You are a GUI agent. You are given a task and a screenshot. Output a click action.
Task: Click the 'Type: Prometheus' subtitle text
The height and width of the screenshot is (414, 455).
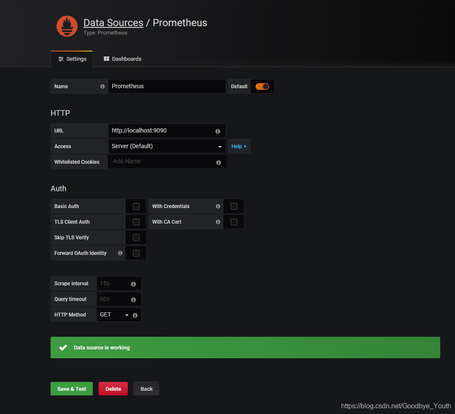pyautogui.click(x=105, y=33)
